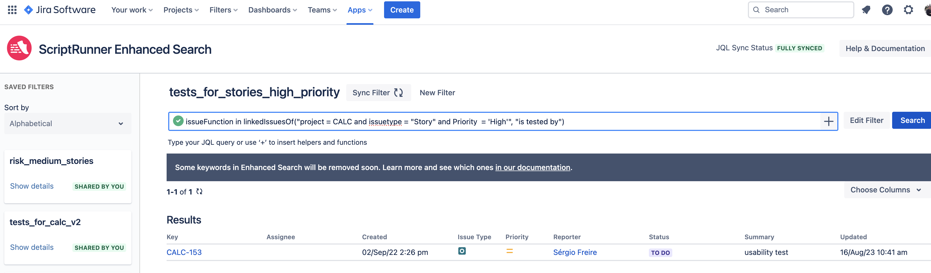
Task: Click the Key column header
Action: coord(172,237)
